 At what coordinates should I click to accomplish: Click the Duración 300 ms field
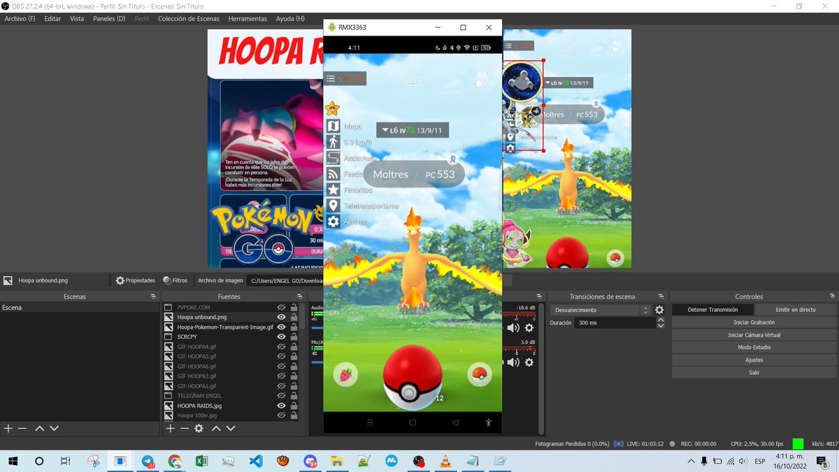[614, 323]
